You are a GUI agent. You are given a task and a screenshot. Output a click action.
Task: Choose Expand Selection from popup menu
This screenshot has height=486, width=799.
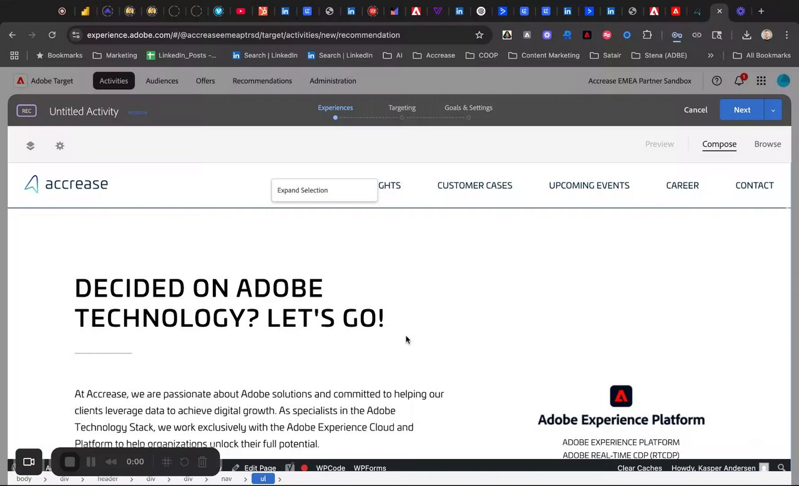[325, 190]
